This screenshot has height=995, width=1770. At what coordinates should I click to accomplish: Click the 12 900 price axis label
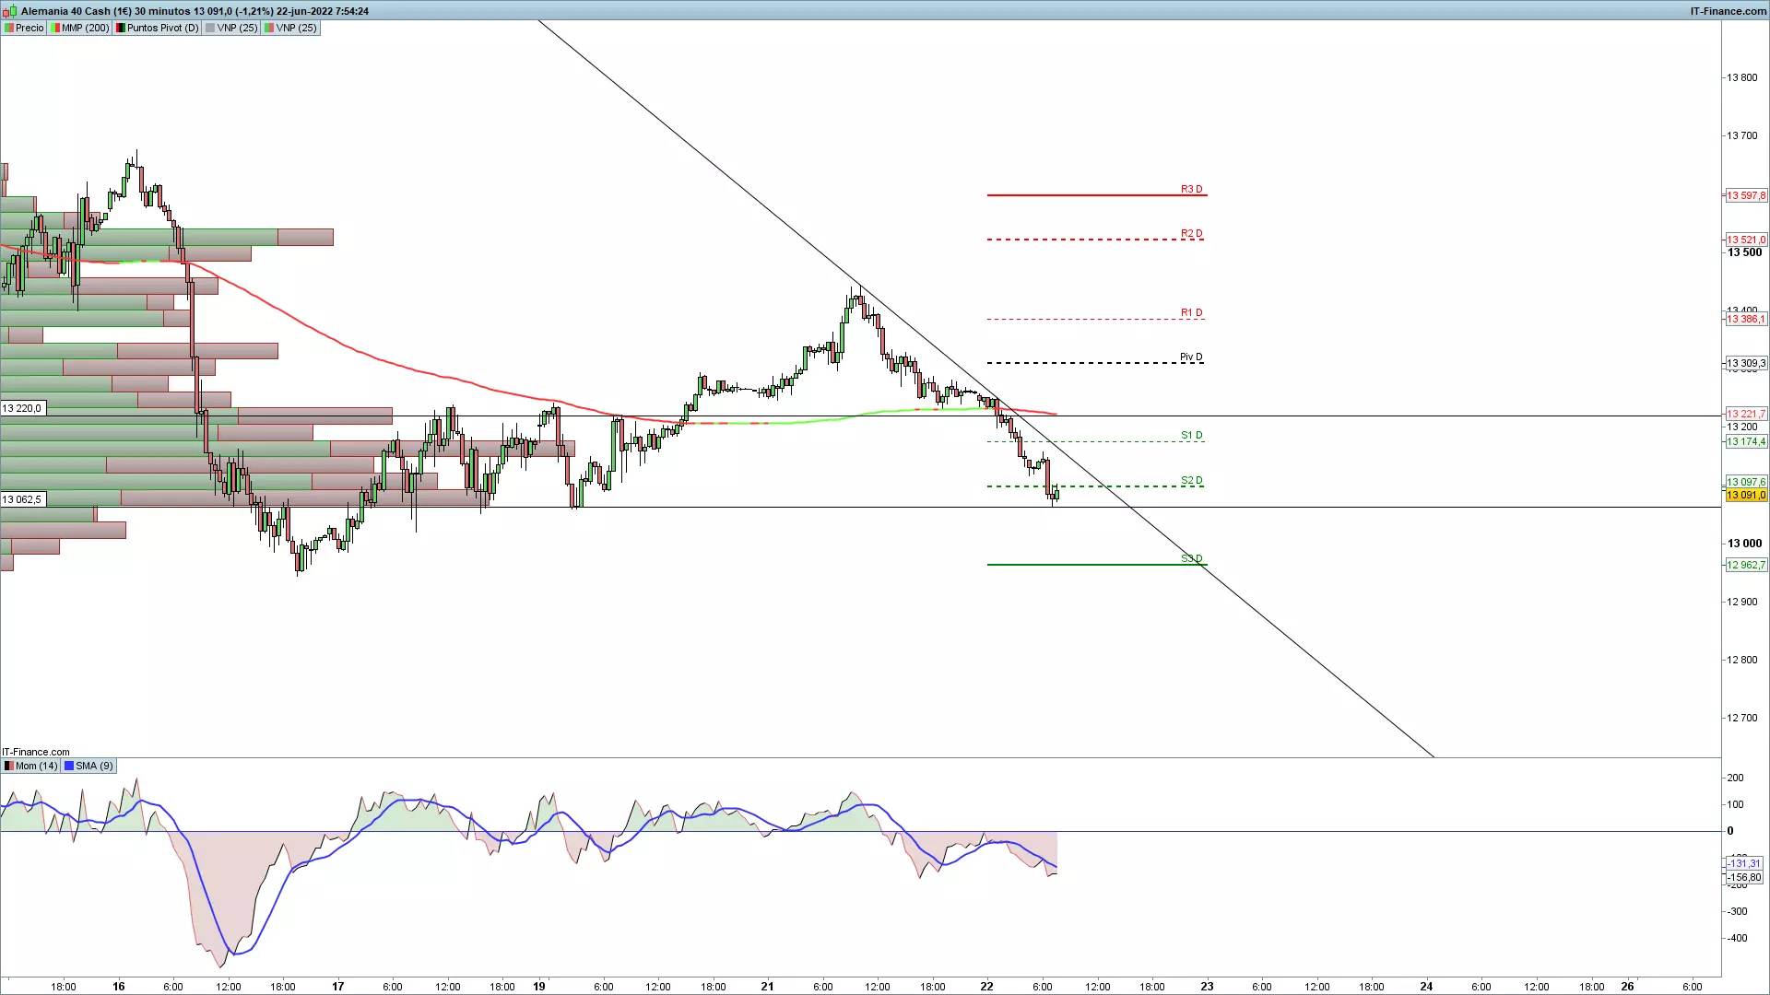(x=1742, y=602)
